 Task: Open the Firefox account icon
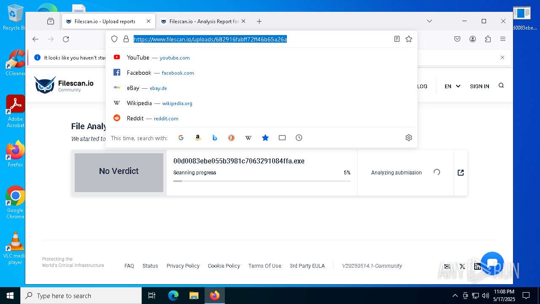coord(472,39)
